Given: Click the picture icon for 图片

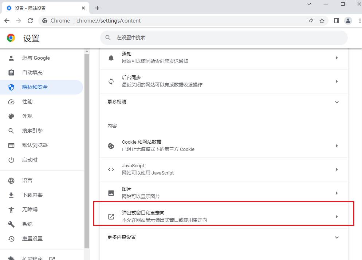Looking at the screenshot, I should point(111,193).
